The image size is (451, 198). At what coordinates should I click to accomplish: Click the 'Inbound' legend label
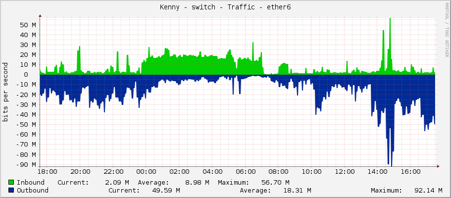pyautogui.click(x=31, y=183)
